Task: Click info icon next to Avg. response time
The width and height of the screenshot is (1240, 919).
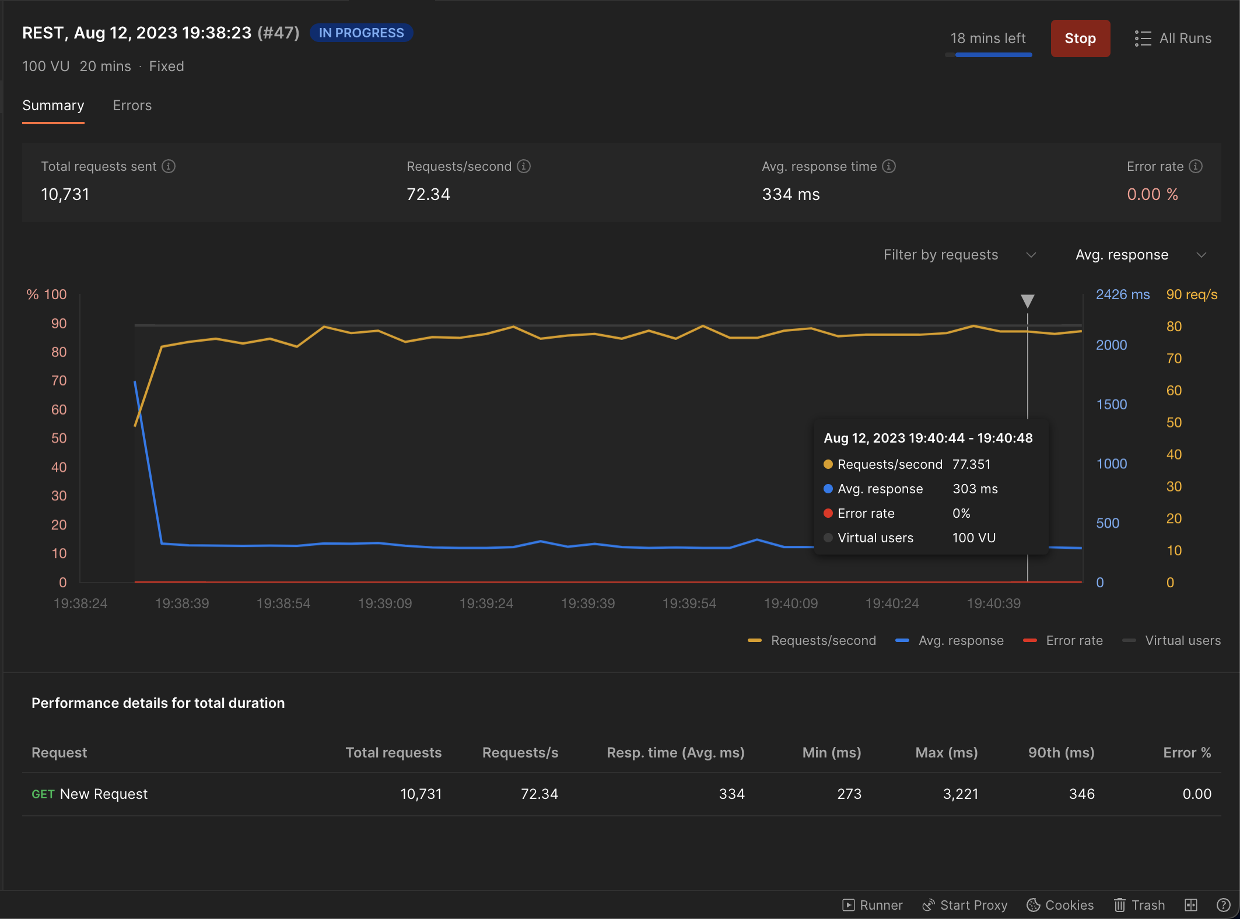Action: [x=889, y=166]
